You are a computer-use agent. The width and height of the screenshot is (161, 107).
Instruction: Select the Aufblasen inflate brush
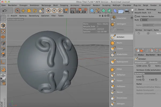[121, 86]
